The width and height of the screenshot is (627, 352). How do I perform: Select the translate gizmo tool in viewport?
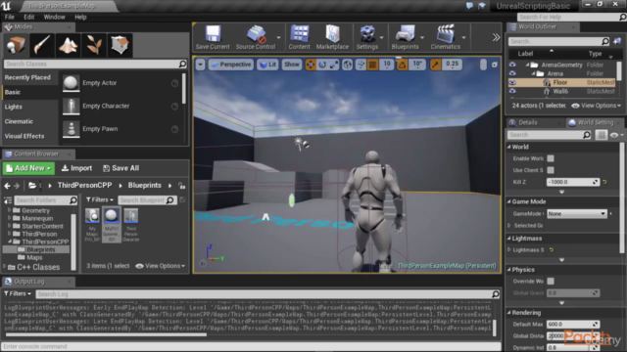point(311,65)
